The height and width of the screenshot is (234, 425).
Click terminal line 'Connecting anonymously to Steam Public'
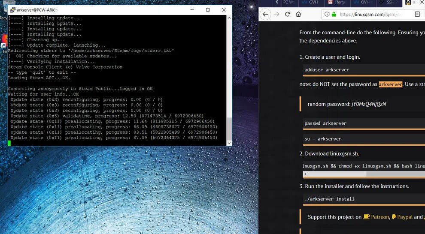(x=80, y=89)
